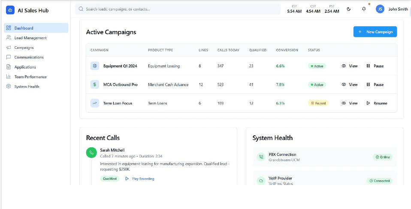Pause the MCA Outbound Pro campaign
411x209 pixels.
tap(375, 85)
